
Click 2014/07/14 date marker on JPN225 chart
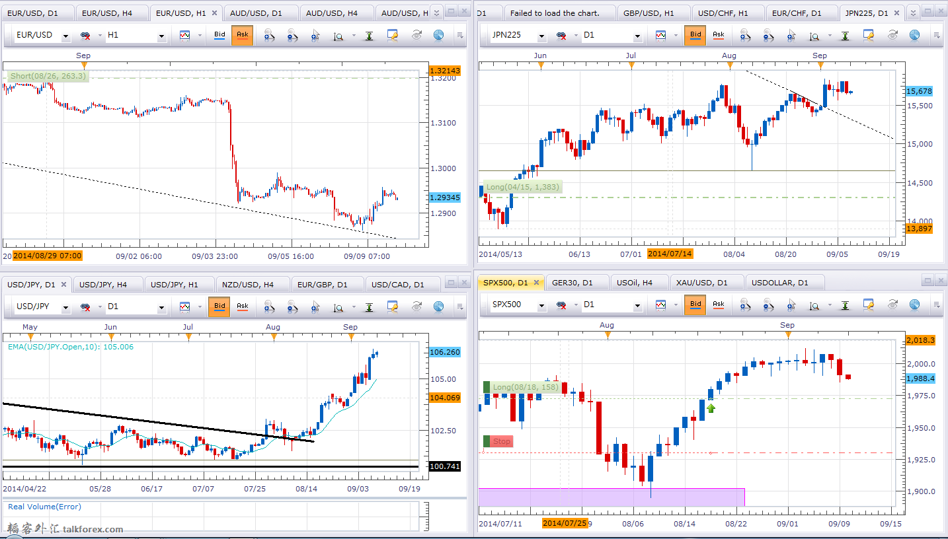669,254
